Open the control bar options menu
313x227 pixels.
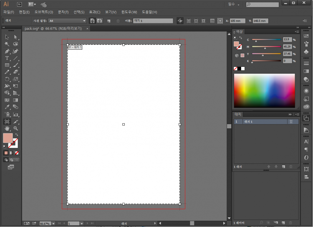pos(305,20)
